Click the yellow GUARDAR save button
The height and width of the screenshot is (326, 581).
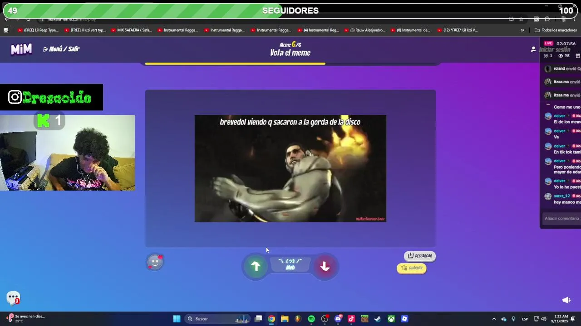tap(412, 268)
